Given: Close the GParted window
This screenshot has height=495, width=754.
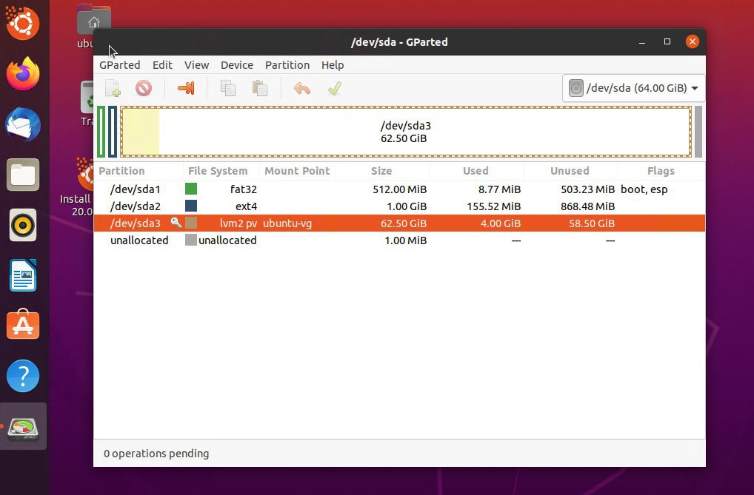Looking at the screenshot, I should tap(692, 42).
